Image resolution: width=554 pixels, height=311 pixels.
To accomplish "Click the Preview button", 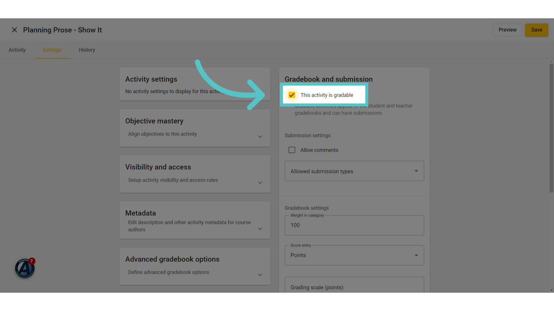I will click(x=508, y=30).
